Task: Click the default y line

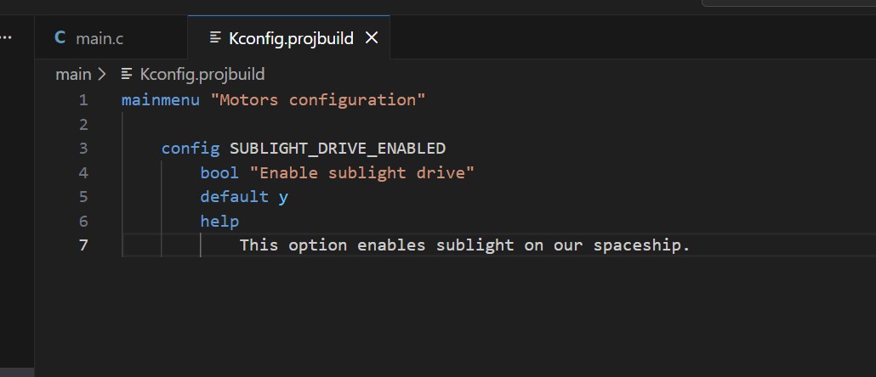Action: coord(244,197)
